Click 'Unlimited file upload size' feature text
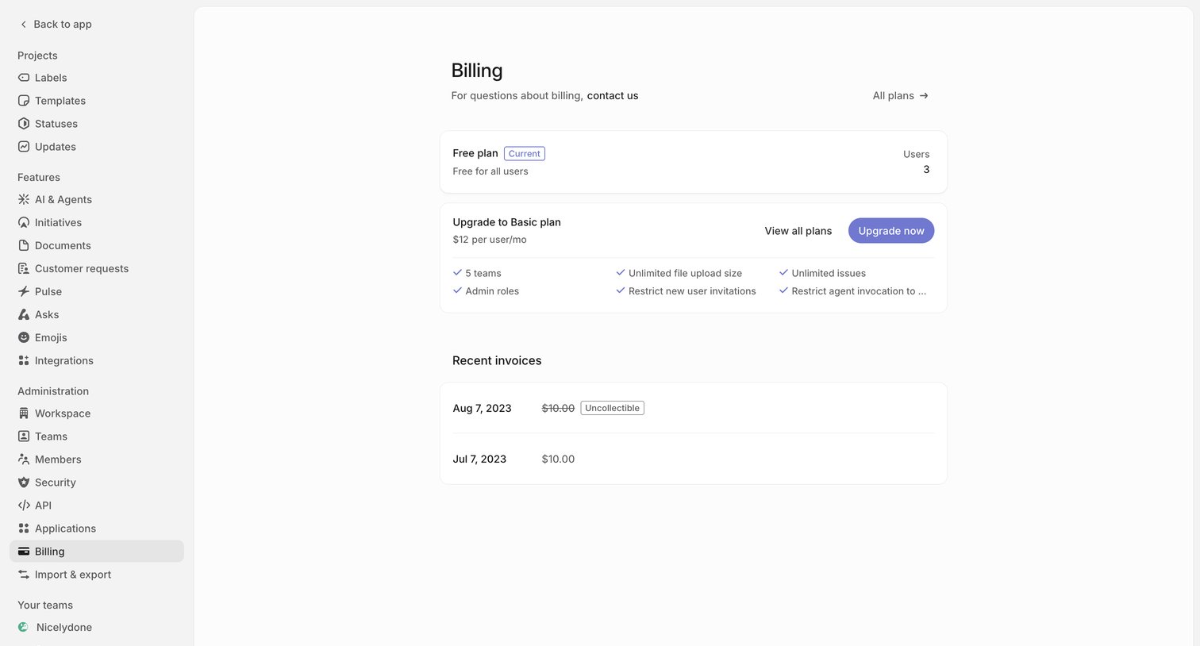This screenshot has width=1200, height=646. pyautogui.click(x=686, y=273)
